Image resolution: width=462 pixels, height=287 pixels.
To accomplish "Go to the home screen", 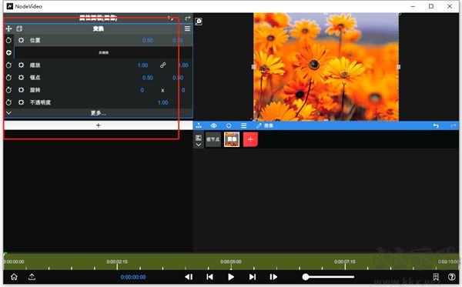I will [x=14, y=277].
